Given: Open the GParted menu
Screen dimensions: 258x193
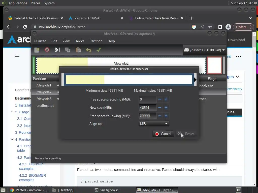Looking at the screenshot, I should click(x=40, y=41).
